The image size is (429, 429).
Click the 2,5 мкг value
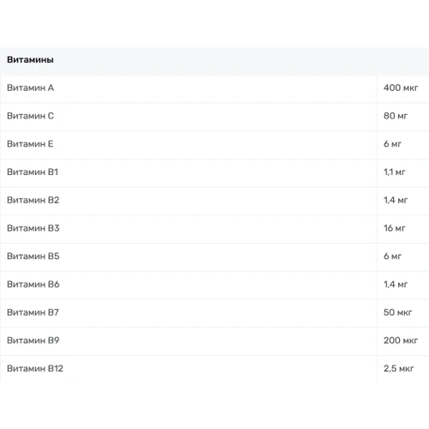click(399, 368)
